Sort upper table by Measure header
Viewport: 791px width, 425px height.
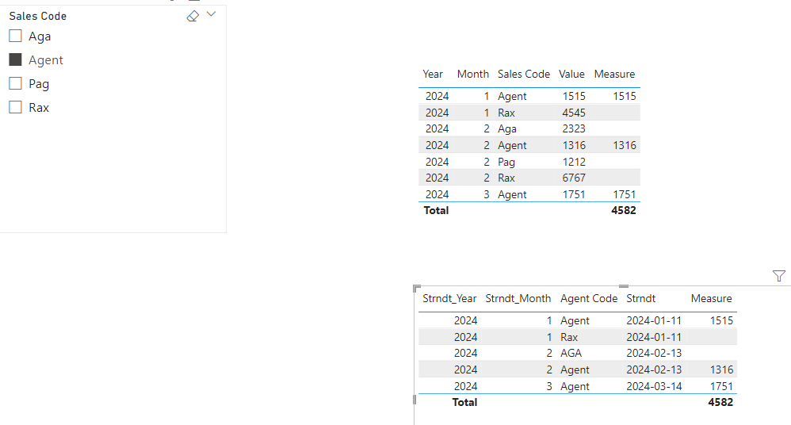tap(614, 75)
